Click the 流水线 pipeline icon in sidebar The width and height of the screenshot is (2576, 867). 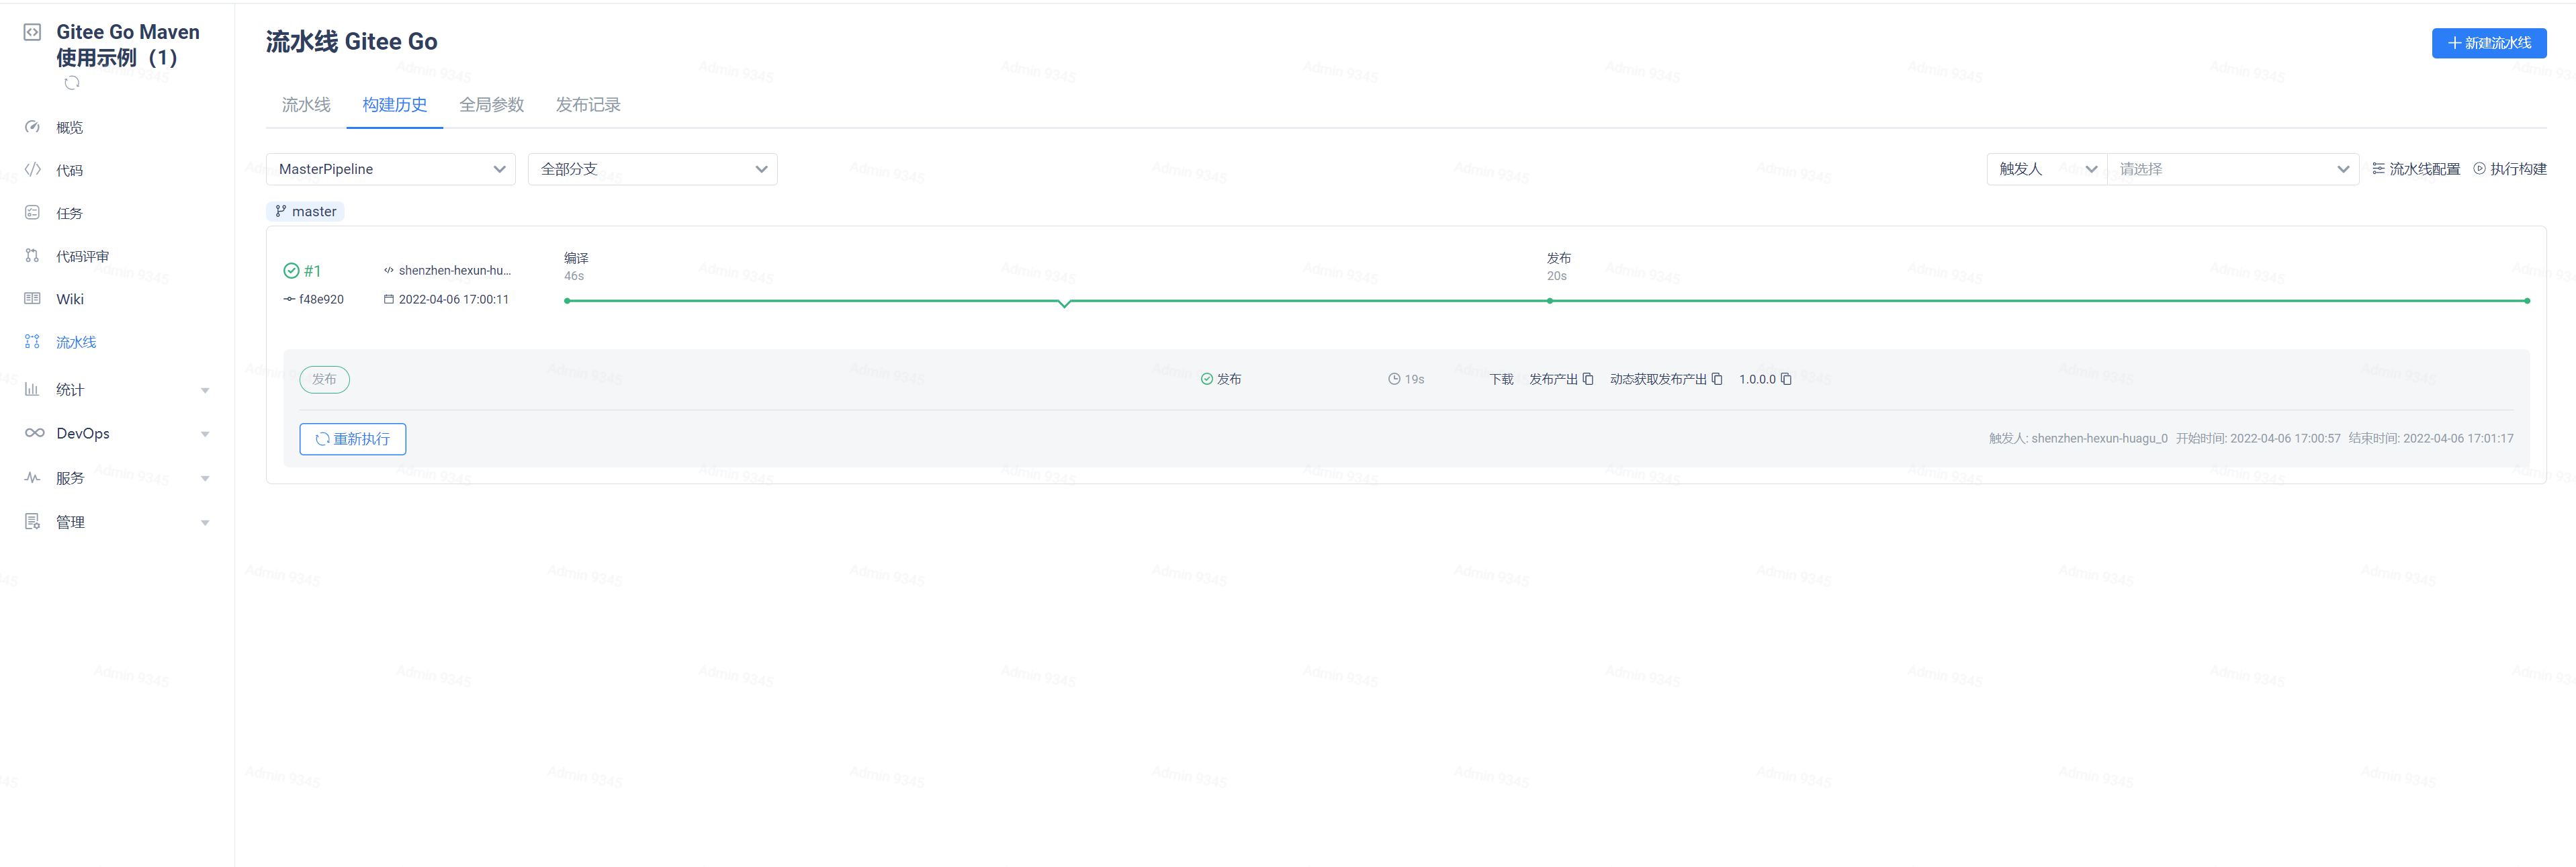tap(32, 342)
